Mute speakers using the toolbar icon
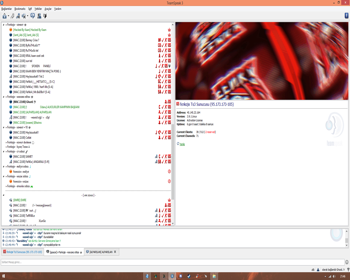This screenshot has width=350, height=280. point(24,16)
